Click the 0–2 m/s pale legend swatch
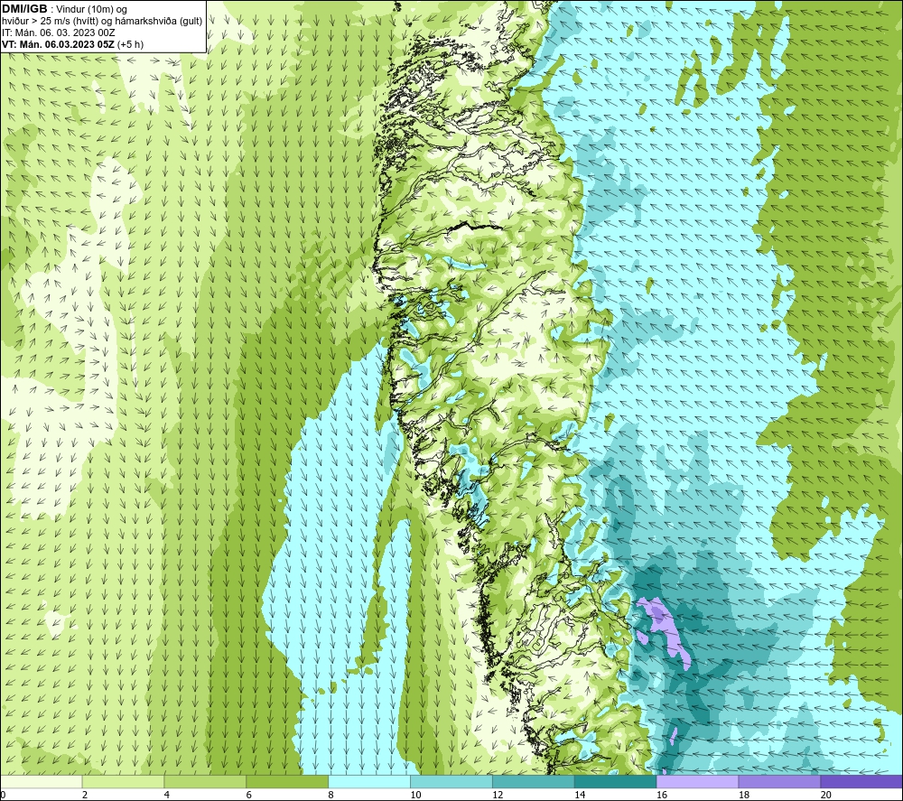 (x=42, y=781)
